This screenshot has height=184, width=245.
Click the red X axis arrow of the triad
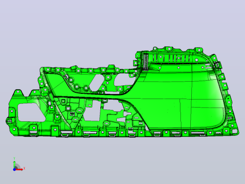pyautogui.click(x=19, y=169)
